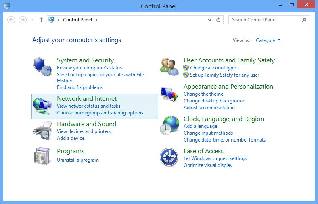318x204 pixels.
Task: Click the Appearance and Personalization monitor icon
Action: tap(169, 94)
